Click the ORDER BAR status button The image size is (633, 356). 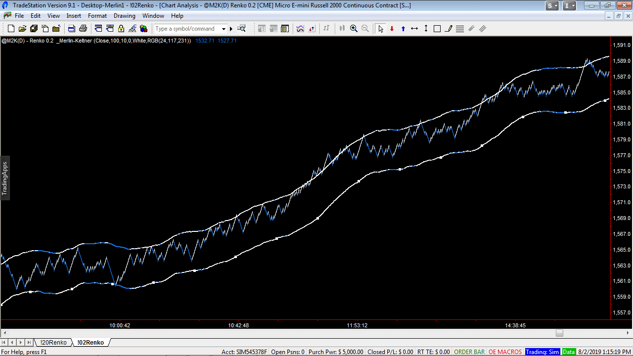click(x=469, y=352)
